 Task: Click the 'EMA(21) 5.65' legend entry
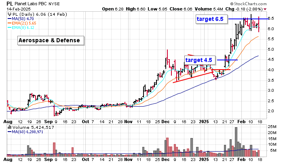22,23
